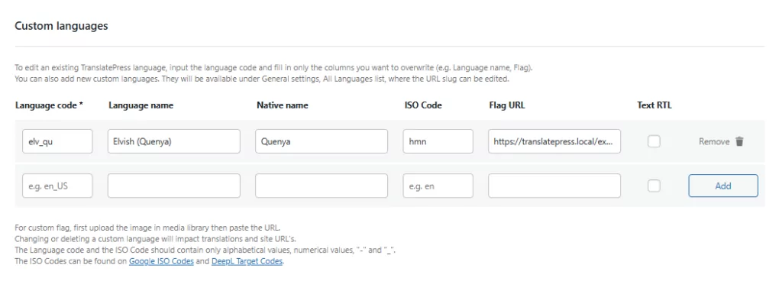Click empty language code field with en_US placeholder
This screenshot has height=281, width=782.
pos(57,186)
